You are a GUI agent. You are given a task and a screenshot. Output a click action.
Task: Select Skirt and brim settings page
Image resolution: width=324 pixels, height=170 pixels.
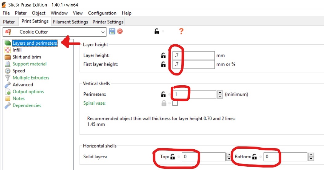point(27,57)
